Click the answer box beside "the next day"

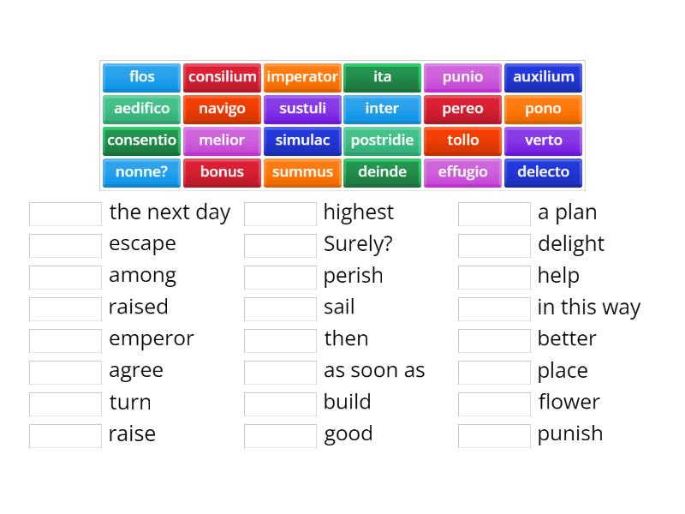[x=65, y=212]
